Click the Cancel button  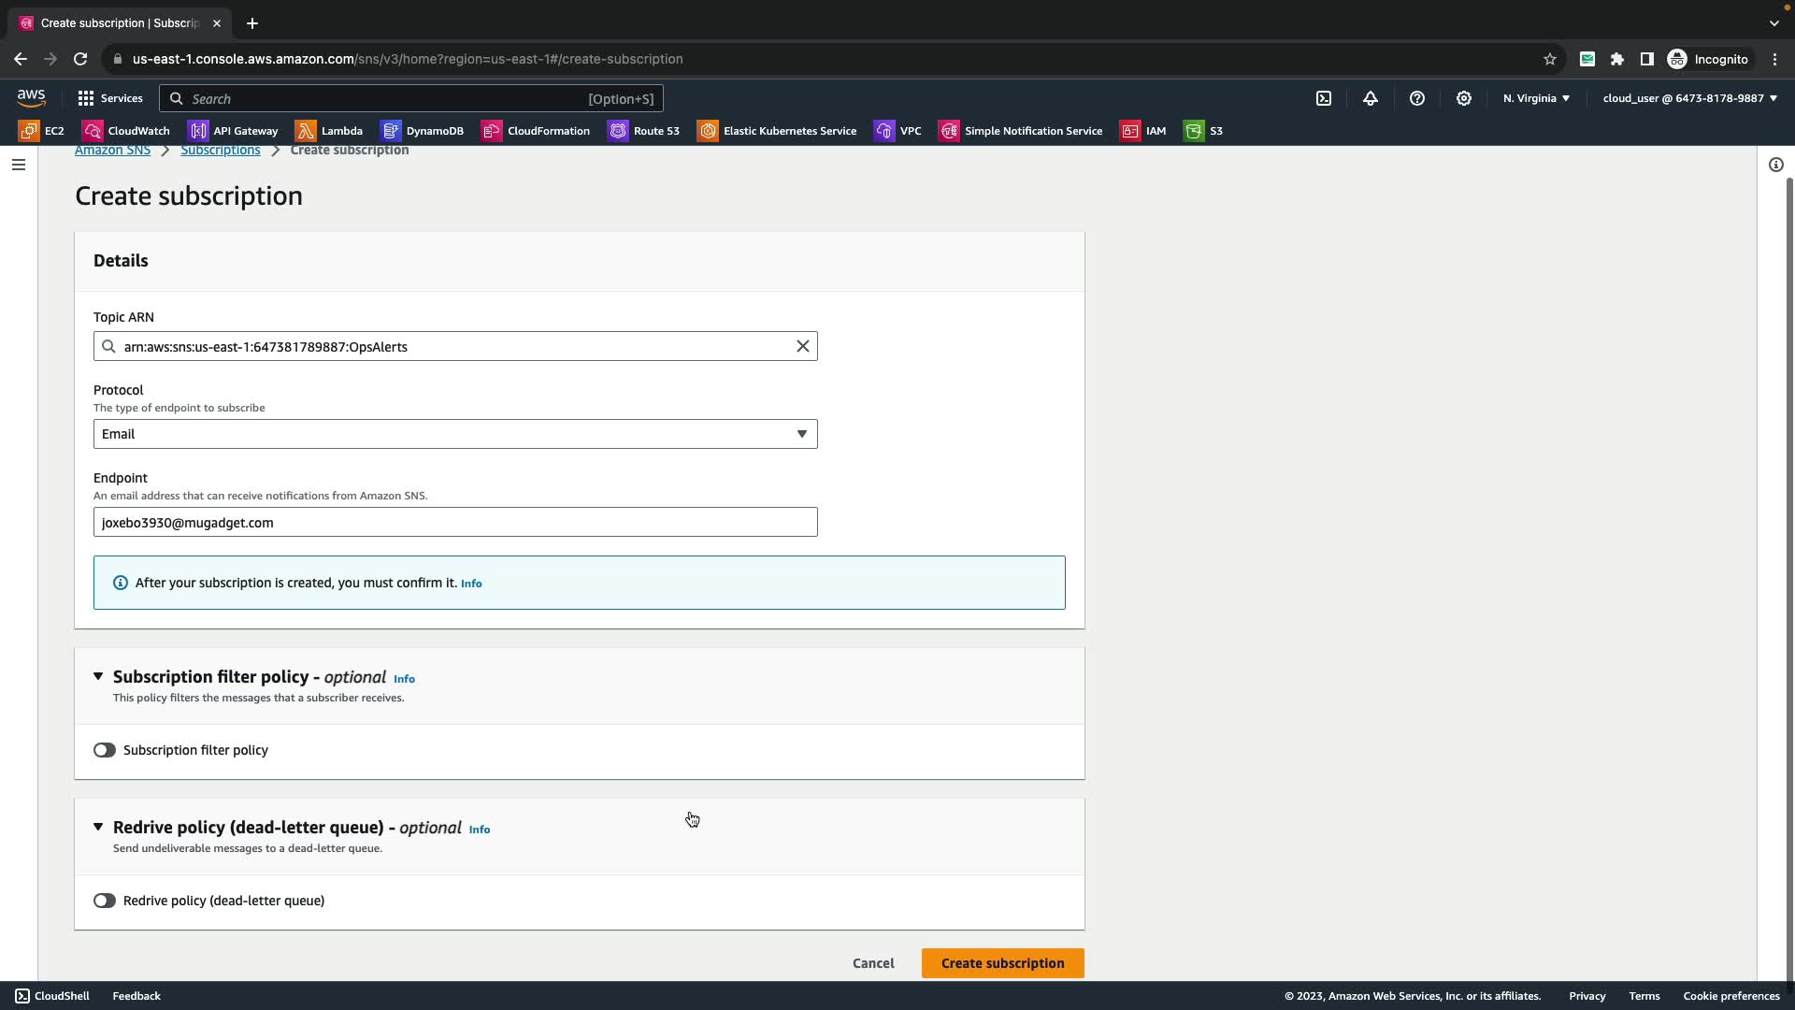tap(873, 963)
